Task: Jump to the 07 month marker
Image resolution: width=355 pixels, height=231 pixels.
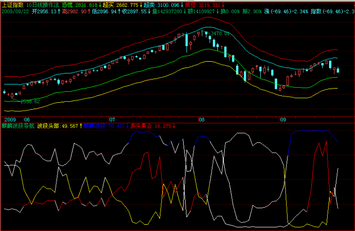Action: tap(112, 120)
